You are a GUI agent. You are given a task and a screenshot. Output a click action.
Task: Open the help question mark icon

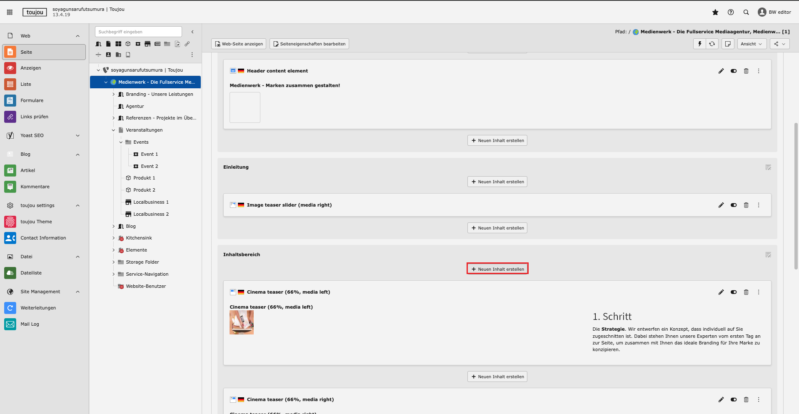click(x=731, y=12)
